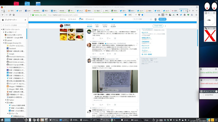
Task: Open the Firefox hamburger menu
Action: (x=196, y=15)
